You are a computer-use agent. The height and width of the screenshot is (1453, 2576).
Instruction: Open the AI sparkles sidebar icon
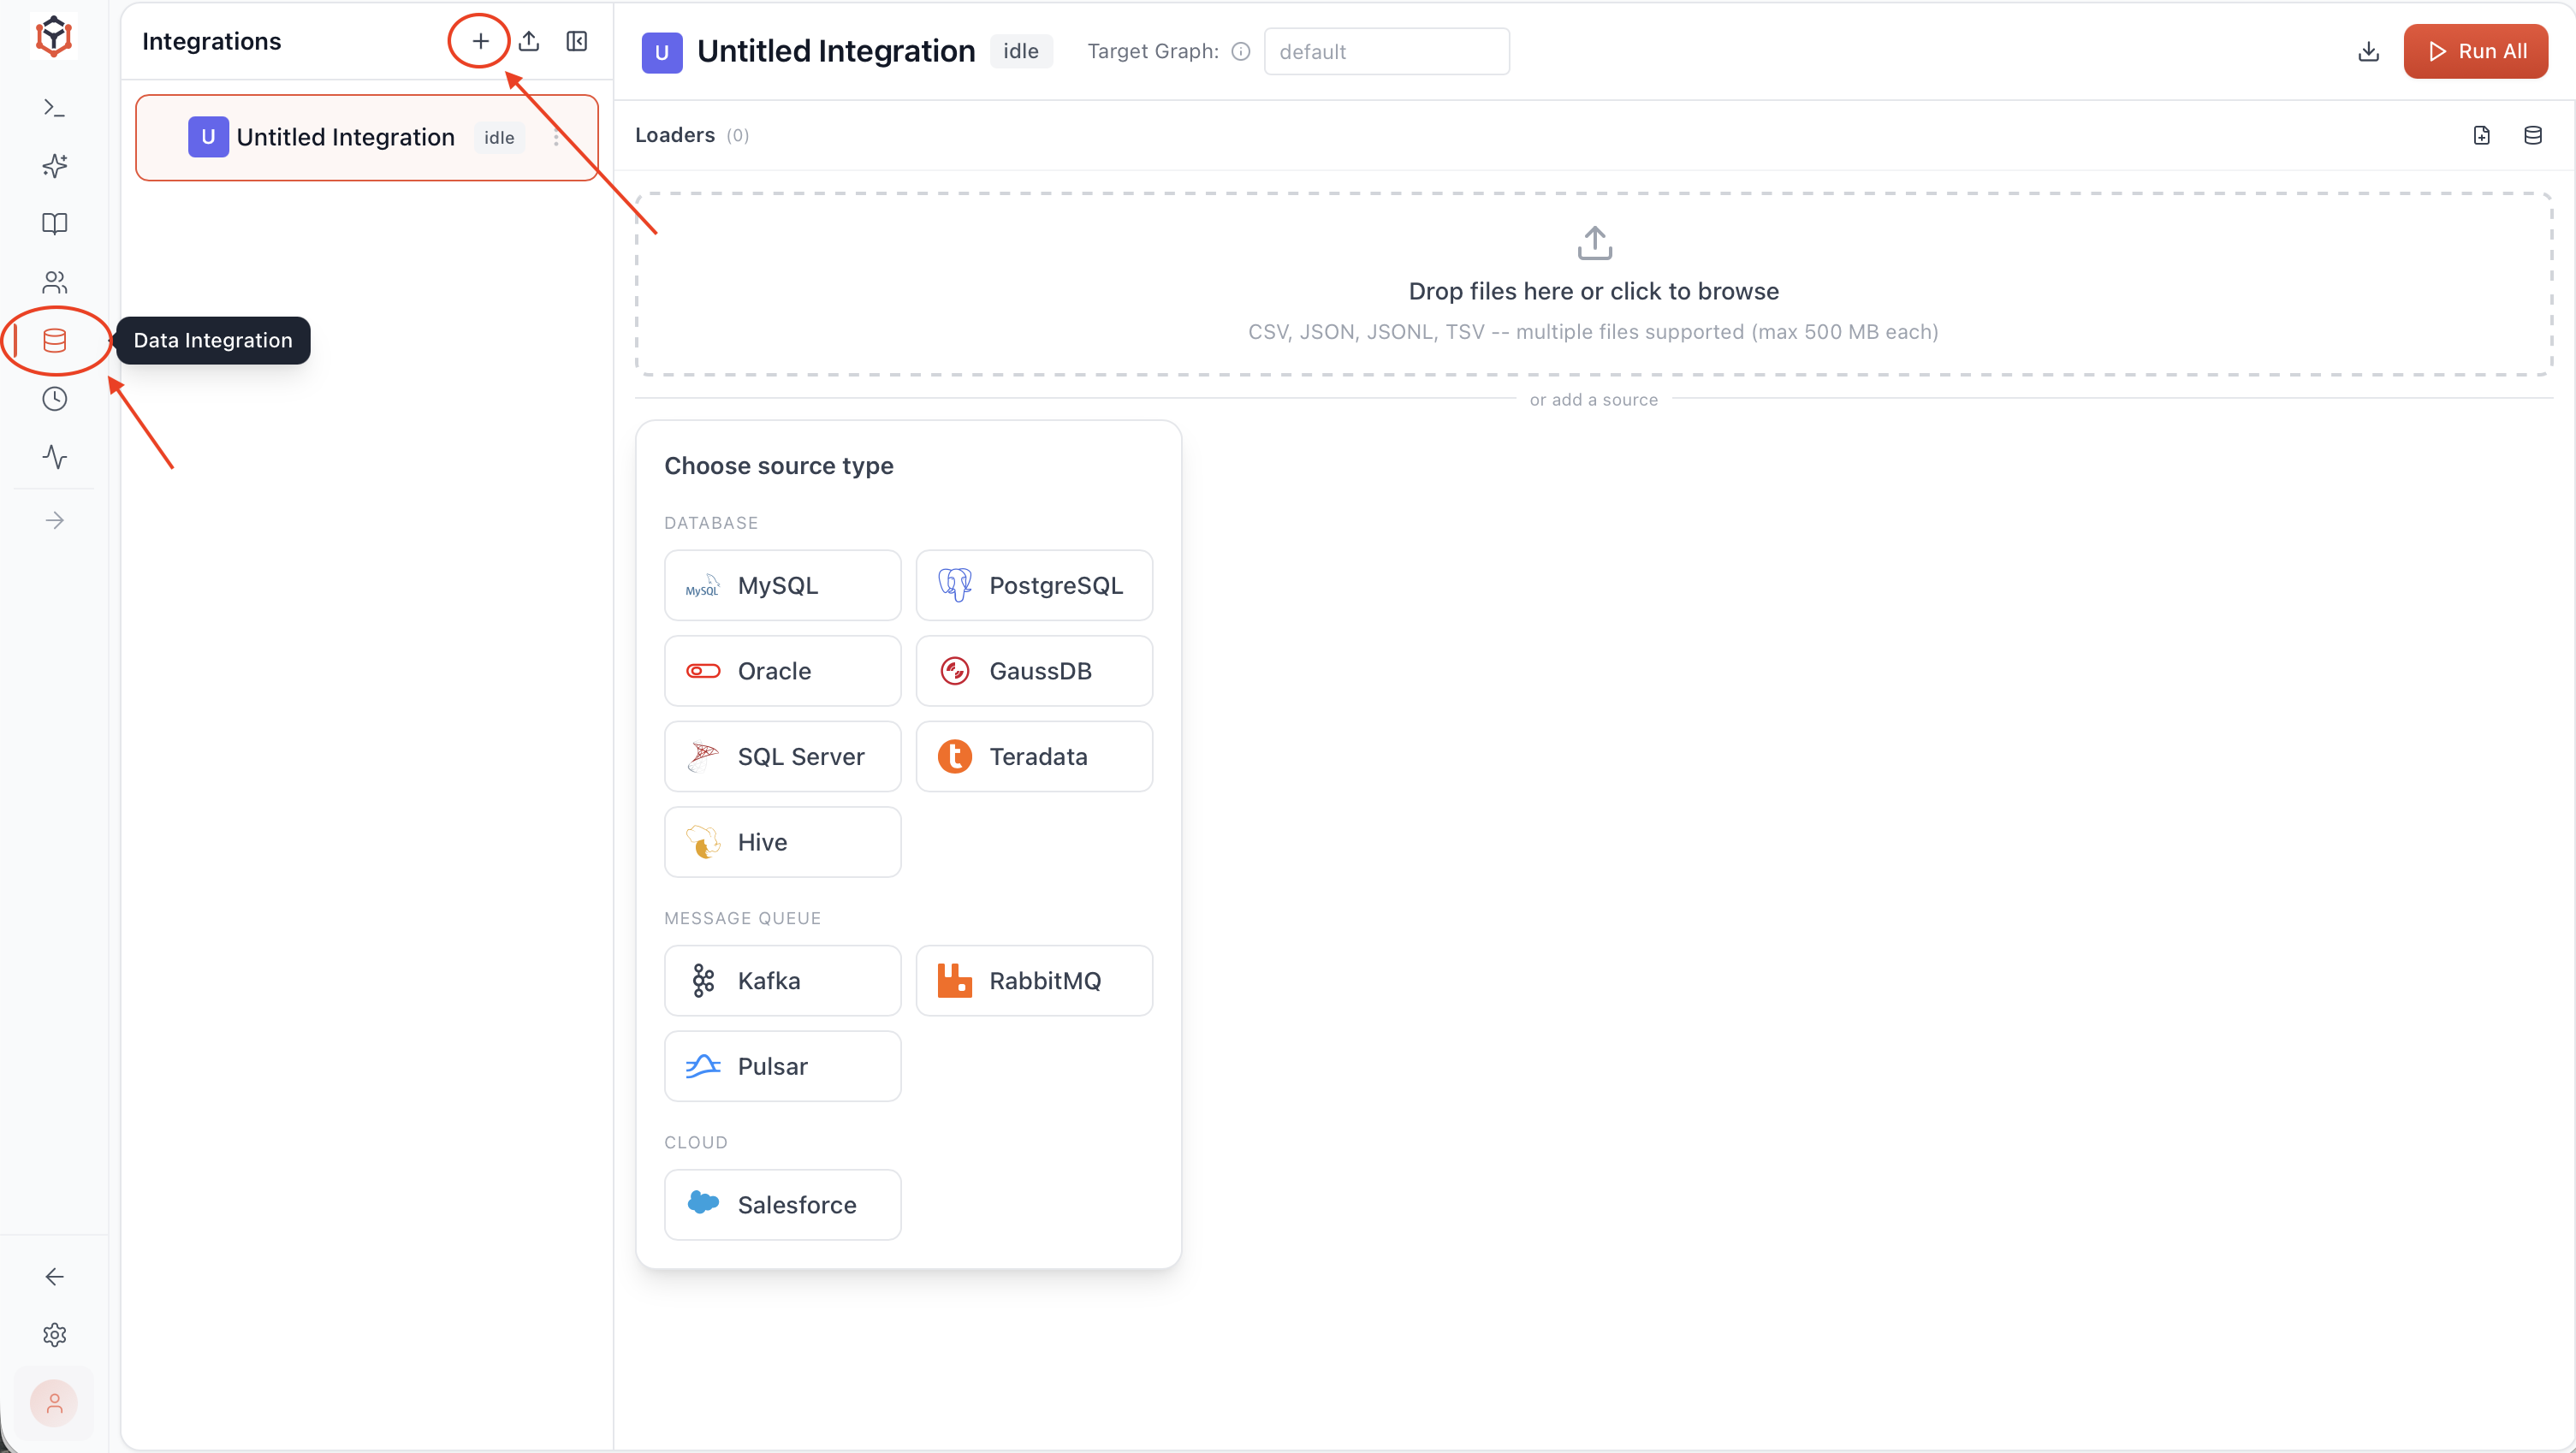(x=55, y=165)
